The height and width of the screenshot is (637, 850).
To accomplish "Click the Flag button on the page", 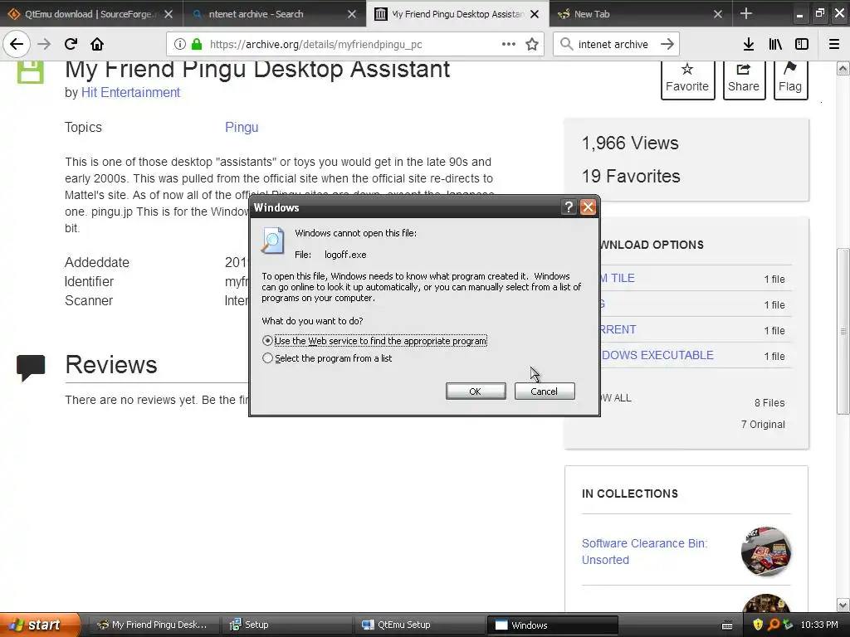I will coord(790,79).
